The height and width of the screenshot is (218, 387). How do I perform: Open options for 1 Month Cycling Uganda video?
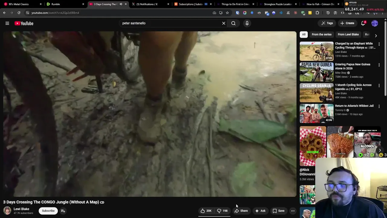click(x=379, y=86)
